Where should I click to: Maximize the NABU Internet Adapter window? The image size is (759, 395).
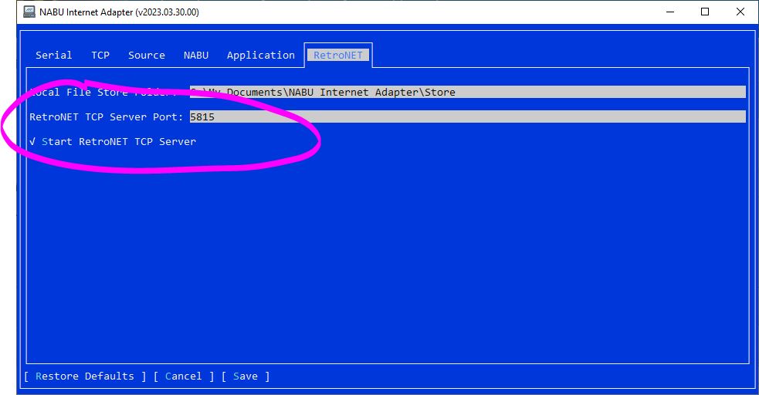pyautogui.click(x=705, y=12)
